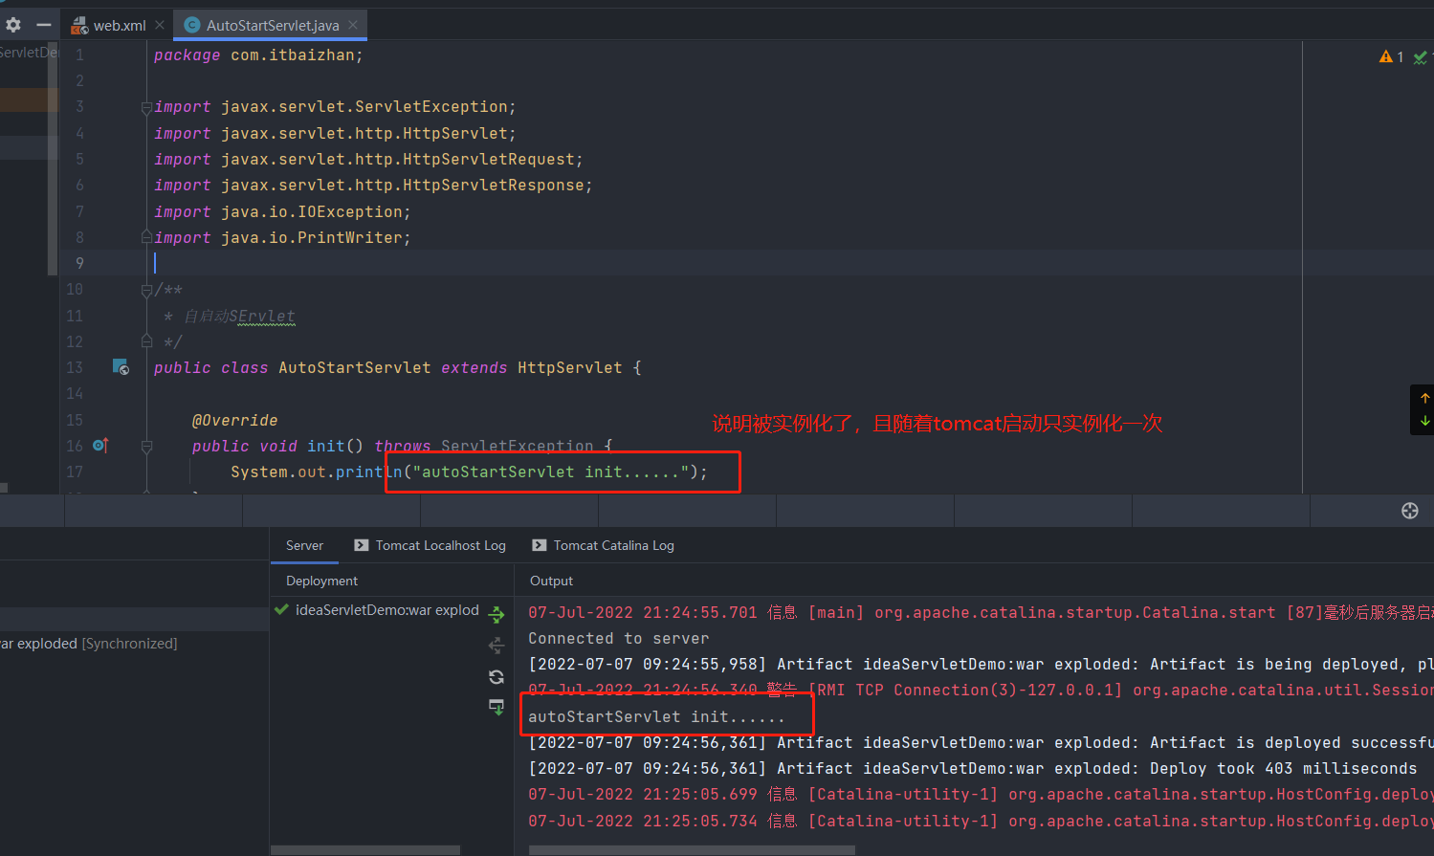Click fold end marker at PrintWriter import
The width and height of the screenshot is (1434, 856).
coord(146,237)
